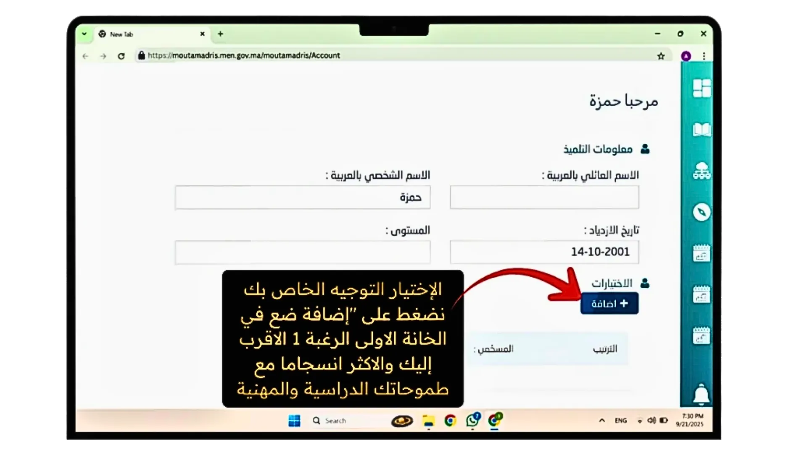Click the page refresh icon in the browser
Screen dimensions: 807x453
coord(121,55)
